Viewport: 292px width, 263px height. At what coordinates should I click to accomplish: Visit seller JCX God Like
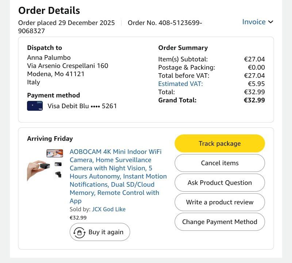[109, 209]
